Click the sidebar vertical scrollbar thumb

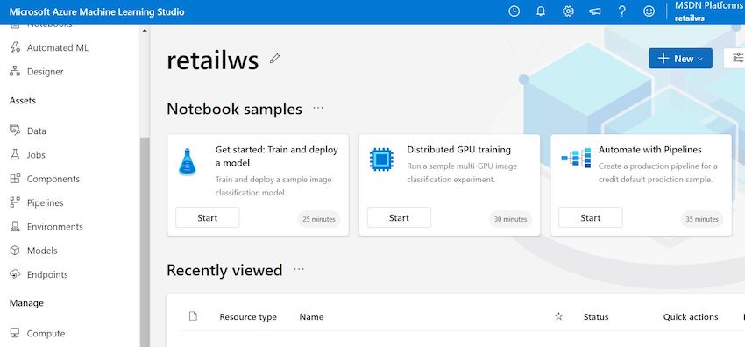point(145,242)
